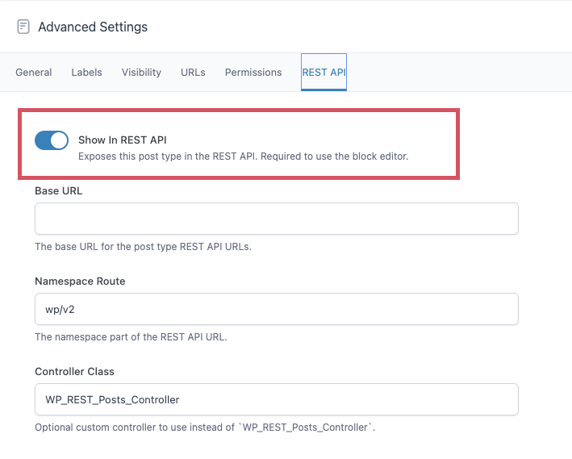Click into the Namespace Route field
The width and height of the screenshot is (572, 459).
[x=276, y=309]
